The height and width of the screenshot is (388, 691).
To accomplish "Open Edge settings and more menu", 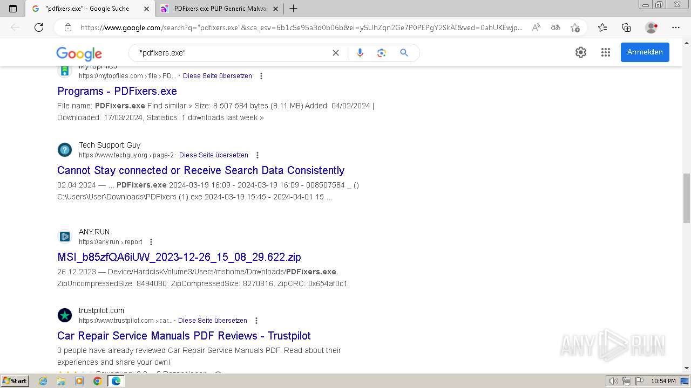I will tap(676, 27).
